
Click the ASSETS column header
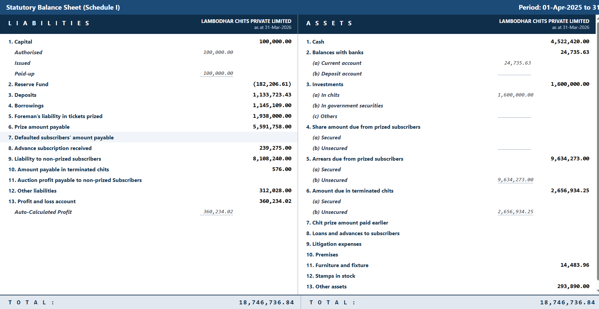click(x=329, y=23)
